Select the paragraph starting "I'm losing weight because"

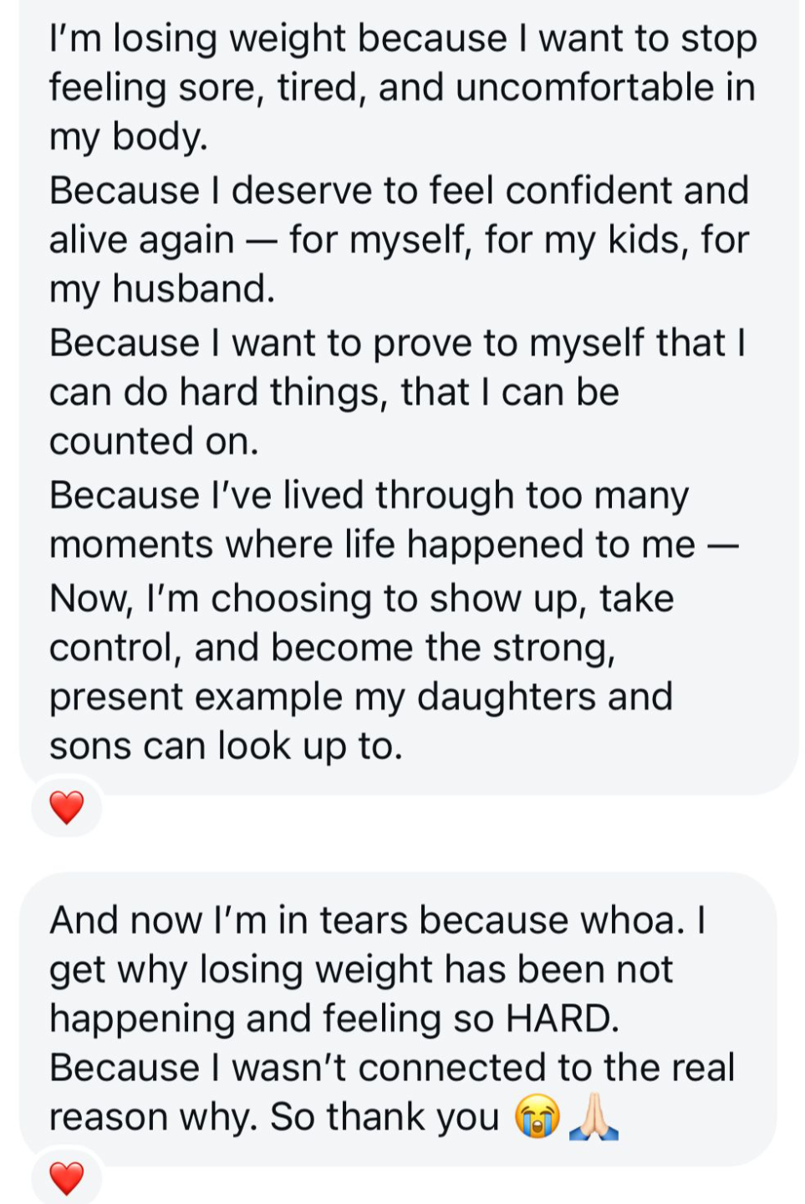(x=401, y=87)
